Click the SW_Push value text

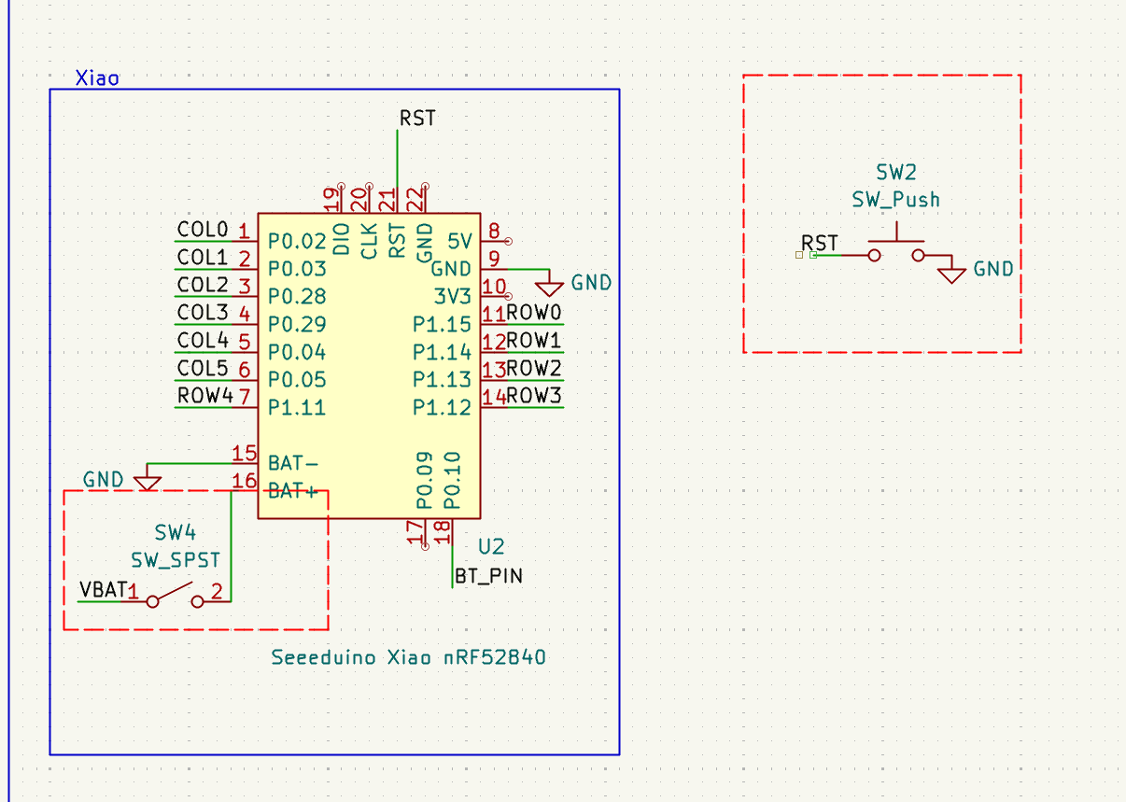(895, 200)
